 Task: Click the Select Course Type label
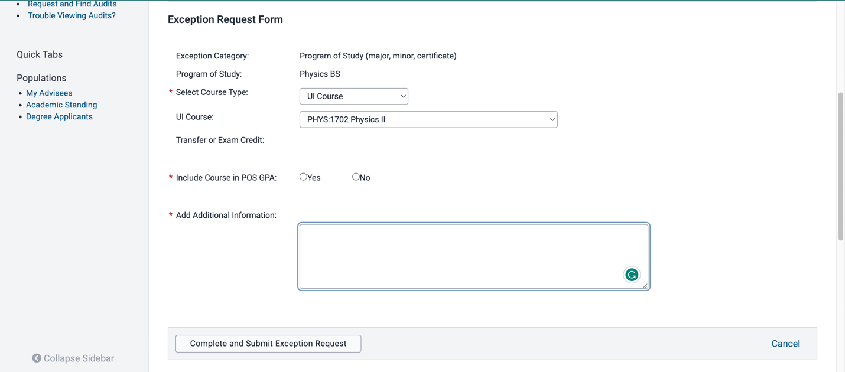pyautogui.click(x=212, y=92)
